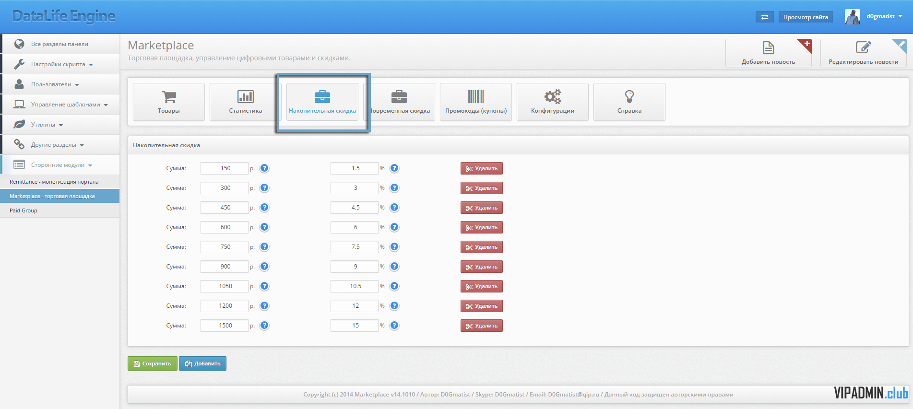913x409 pixels.
Task: Delete the row with sum 300
Action: click(482, 188)
